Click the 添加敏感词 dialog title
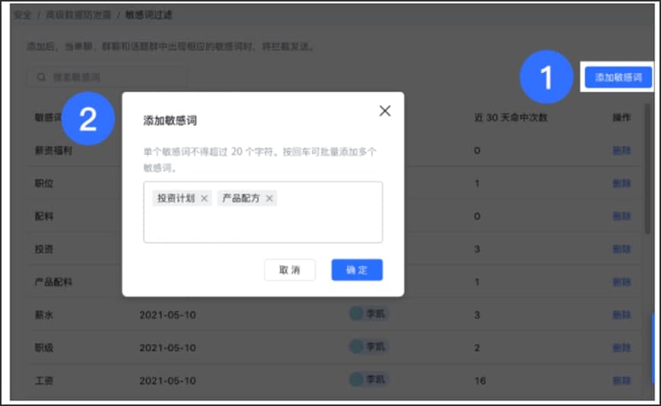This screenshot has width=661, height=406. pos(170,120)
